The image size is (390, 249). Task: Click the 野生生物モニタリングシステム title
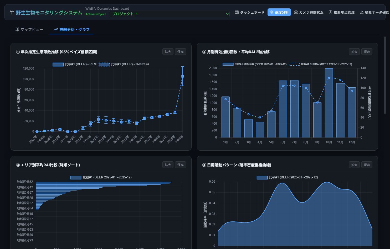point(49,13)
